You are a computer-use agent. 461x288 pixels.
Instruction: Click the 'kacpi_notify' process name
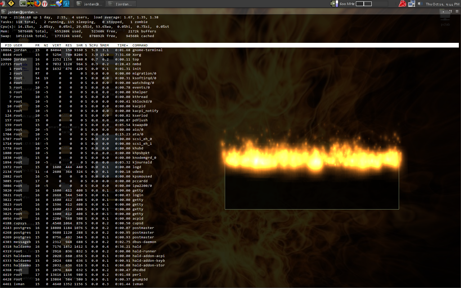tap(146, 111)
